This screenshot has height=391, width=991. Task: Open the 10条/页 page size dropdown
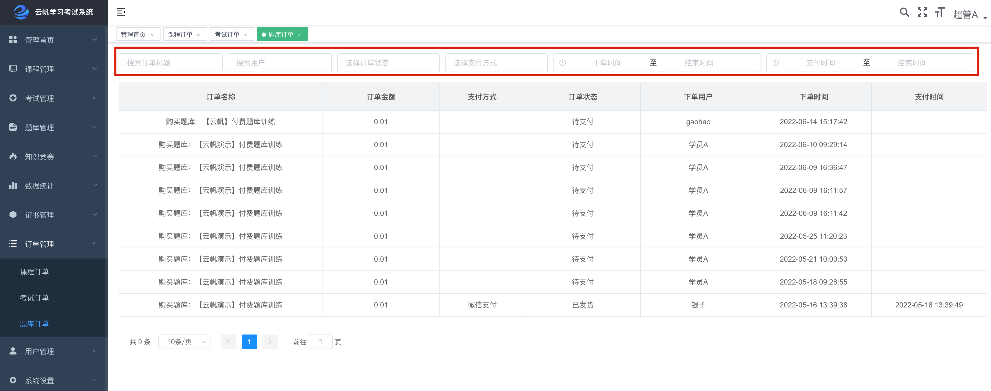[184, 342]
